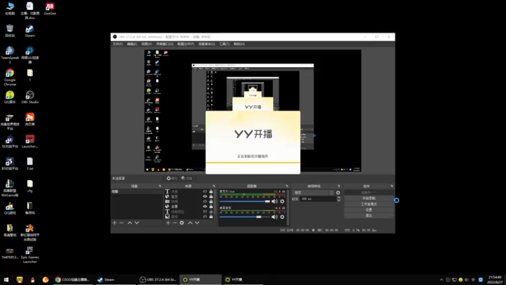The height and width of the screenshot is (285, 506).
Task: Open the View menu (视图) in OBS
Action: pos(146,44)
